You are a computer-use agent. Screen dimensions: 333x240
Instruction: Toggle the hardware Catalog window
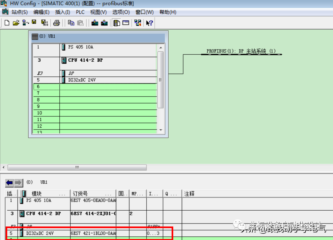(116, 23)
